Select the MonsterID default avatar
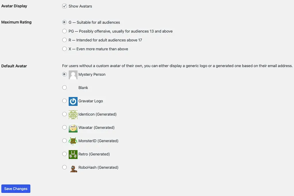The image size is (294, 196). click(64, 141)
